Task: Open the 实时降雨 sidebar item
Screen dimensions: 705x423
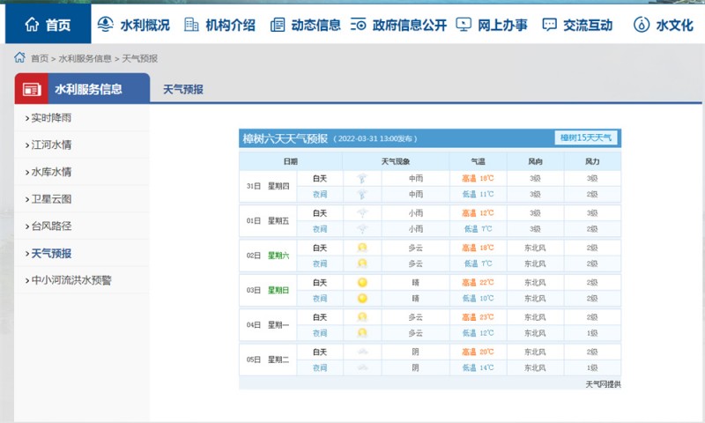Action: pyautogui.click(x=51, y=117)
